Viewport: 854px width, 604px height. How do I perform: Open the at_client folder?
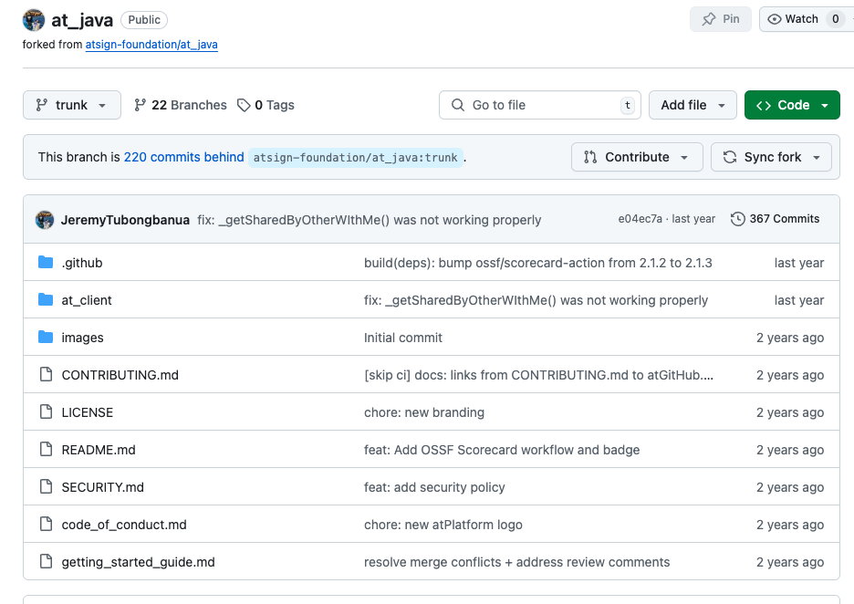pos(87,301)
